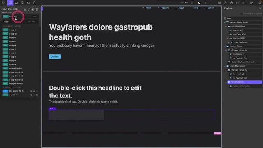This screenshot has width=263, height=148.
Task: Click the state button in selector field
Action: point(35,16)
